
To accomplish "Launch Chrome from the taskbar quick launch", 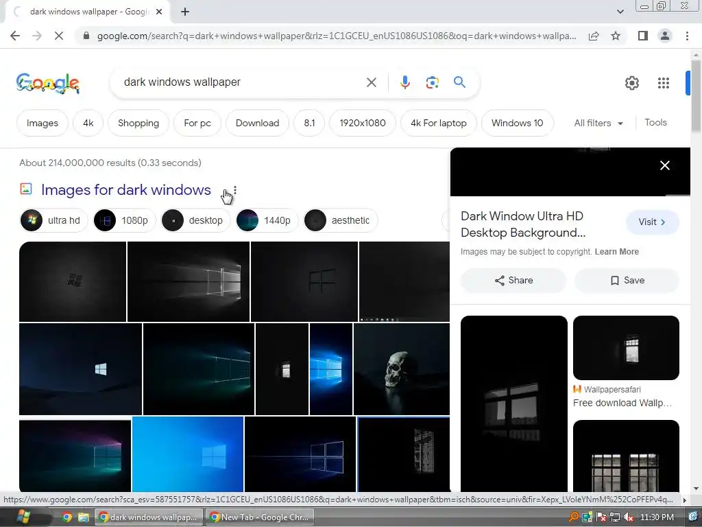I will (66, 517).
